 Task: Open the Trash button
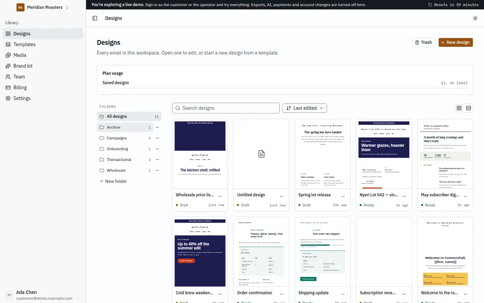point(423,42)
